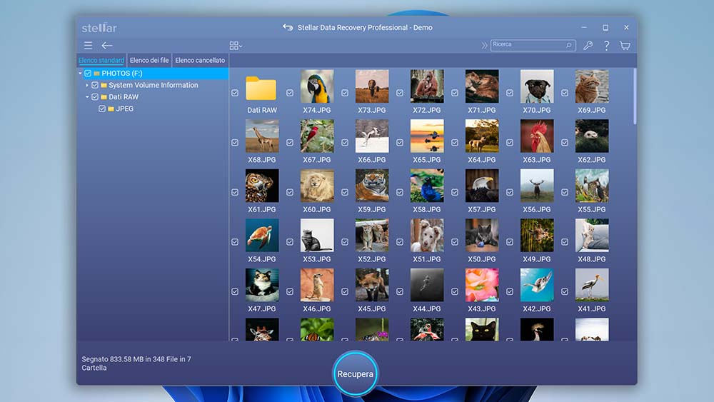Switch to Elenco dei file tab
Screen dimensions: 714x402
point(149,60)
